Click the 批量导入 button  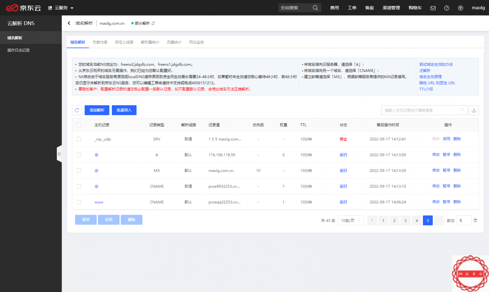coord(124,110)
